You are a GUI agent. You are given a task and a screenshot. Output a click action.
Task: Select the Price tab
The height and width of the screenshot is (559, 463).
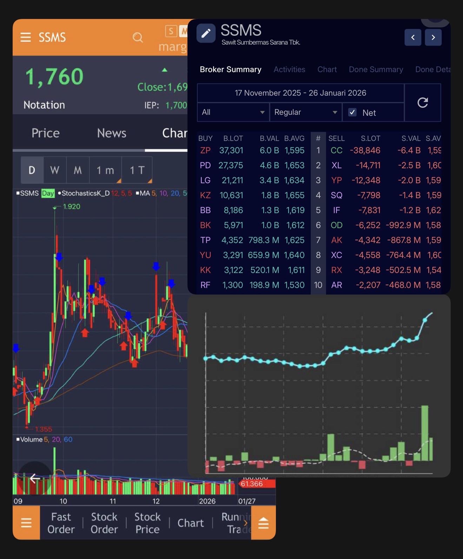point(46,133)
